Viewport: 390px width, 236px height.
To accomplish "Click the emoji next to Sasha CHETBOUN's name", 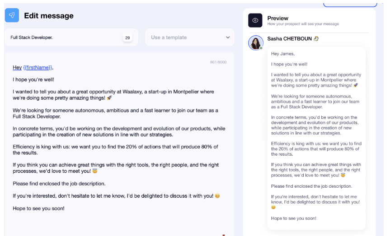I will (316, 39).
